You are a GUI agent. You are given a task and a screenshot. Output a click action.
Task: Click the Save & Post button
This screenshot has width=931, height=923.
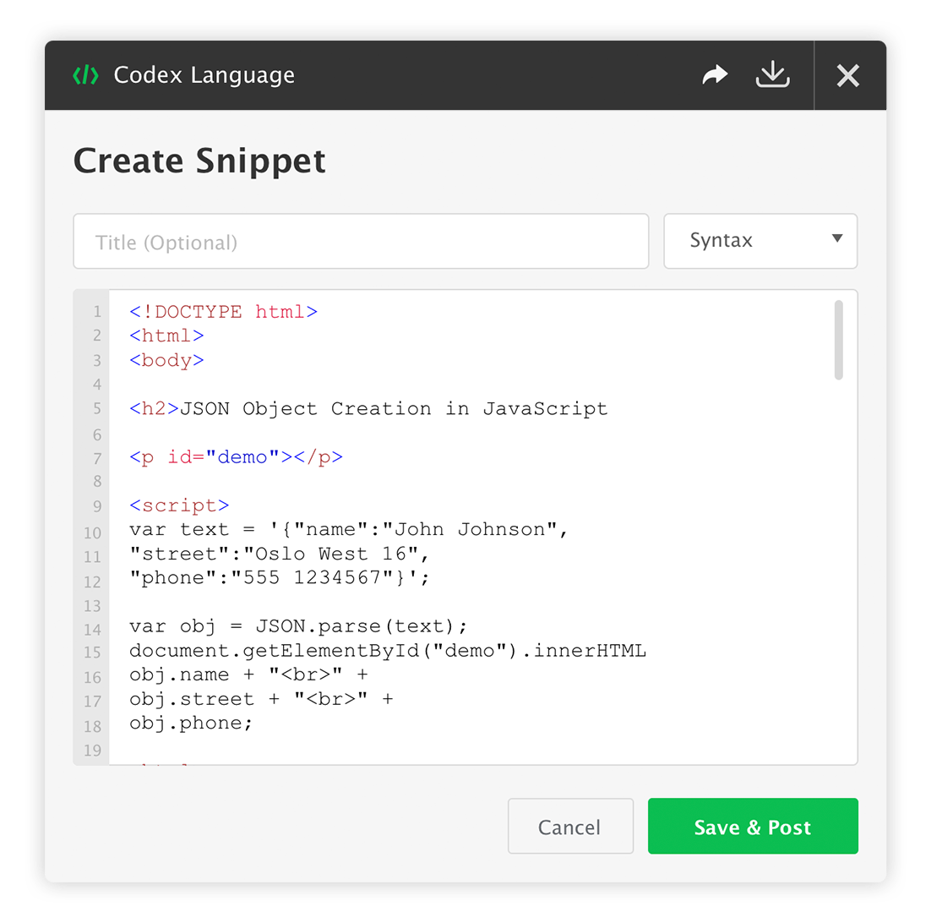point(753,826)
